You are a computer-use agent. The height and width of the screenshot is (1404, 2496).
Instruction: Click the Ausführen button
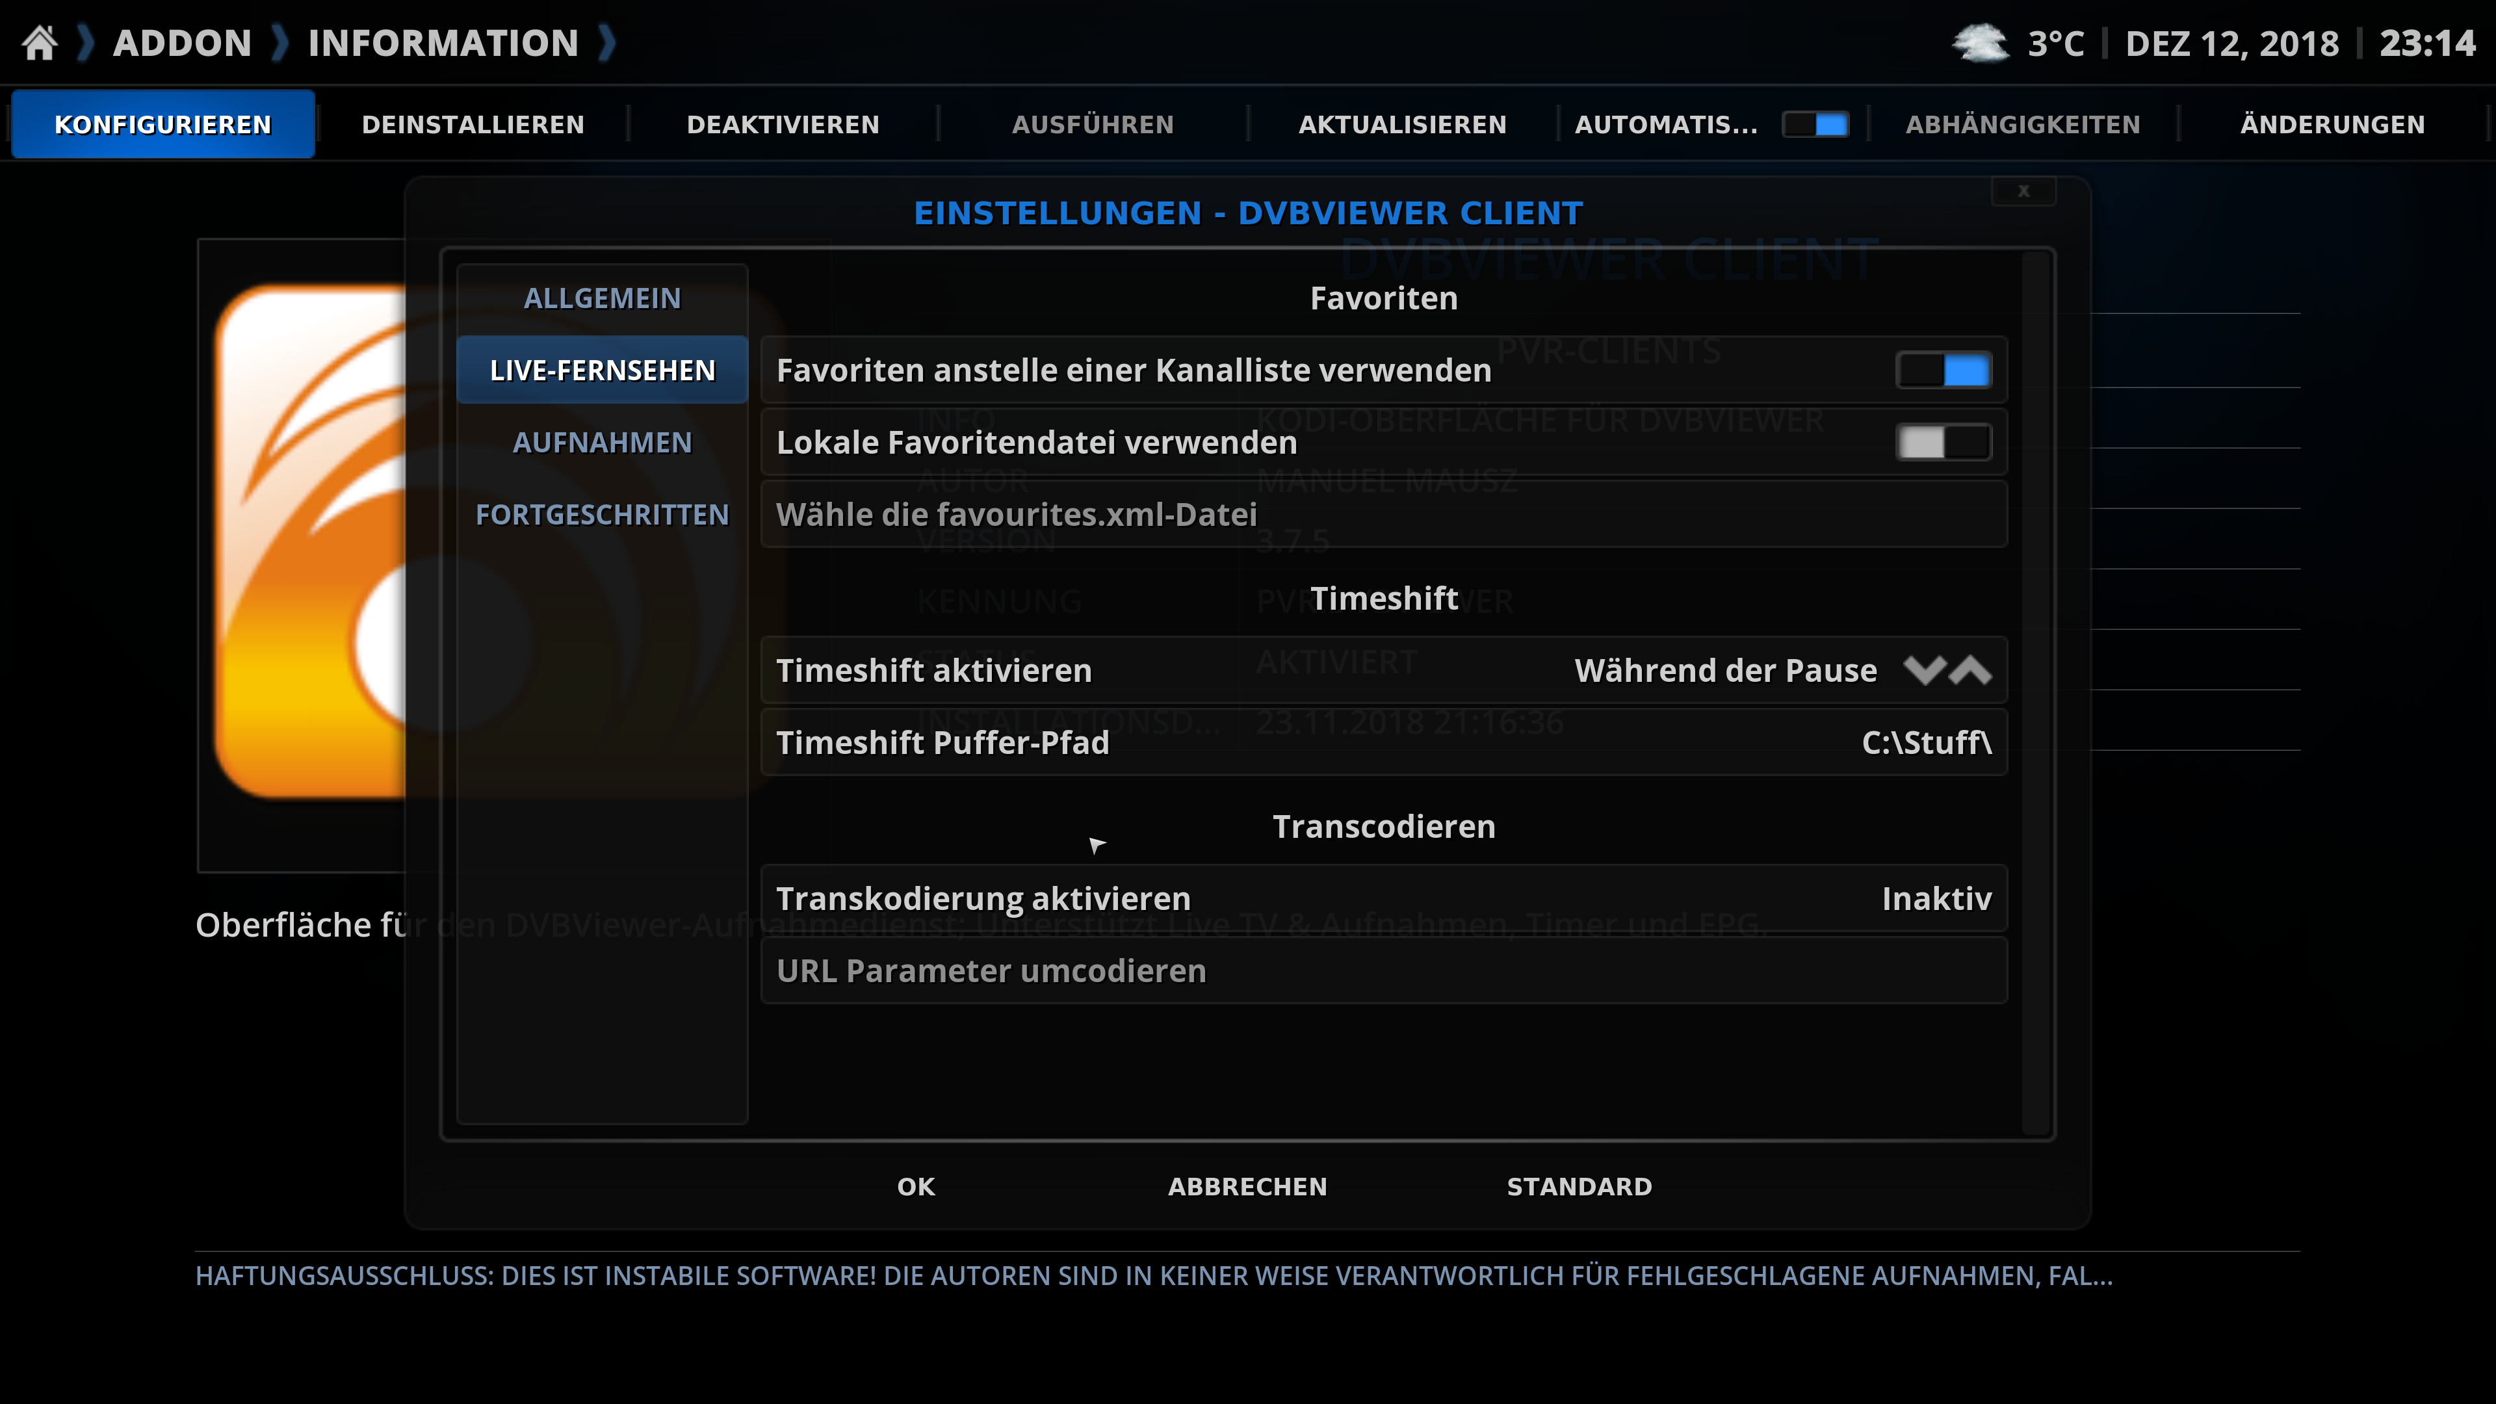[1093, 124]
